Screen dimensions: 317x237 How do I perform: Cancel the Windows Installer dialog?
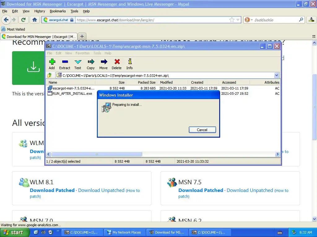click(202, 130)
